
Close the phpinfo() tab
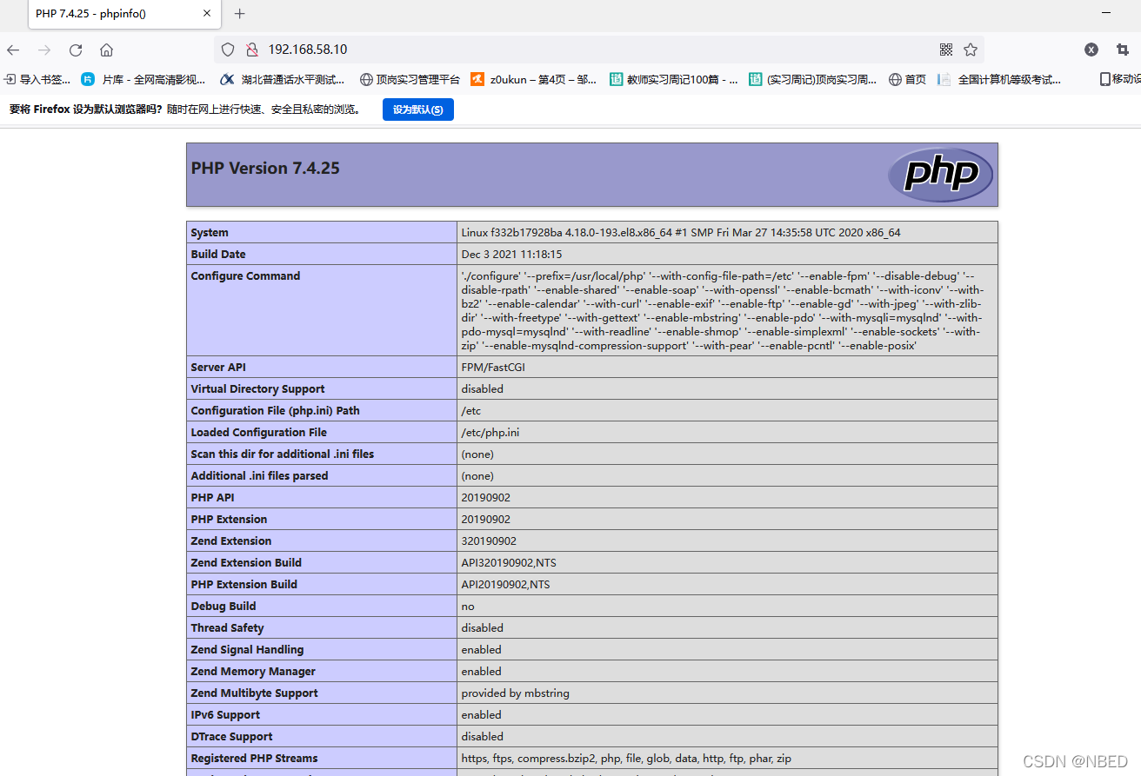click(207, 13)
